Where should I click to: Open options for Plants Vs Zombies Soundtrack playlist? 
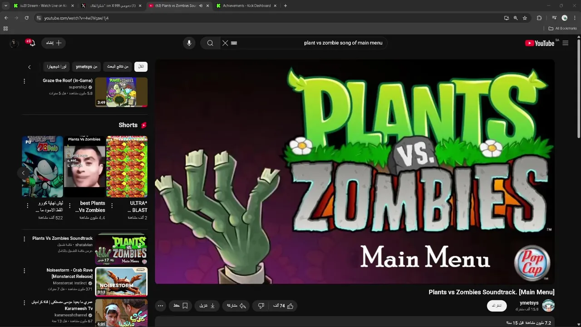25,239
